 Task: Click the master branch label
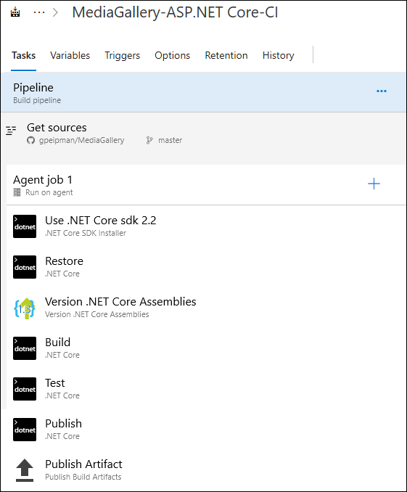tap(170, 140)
